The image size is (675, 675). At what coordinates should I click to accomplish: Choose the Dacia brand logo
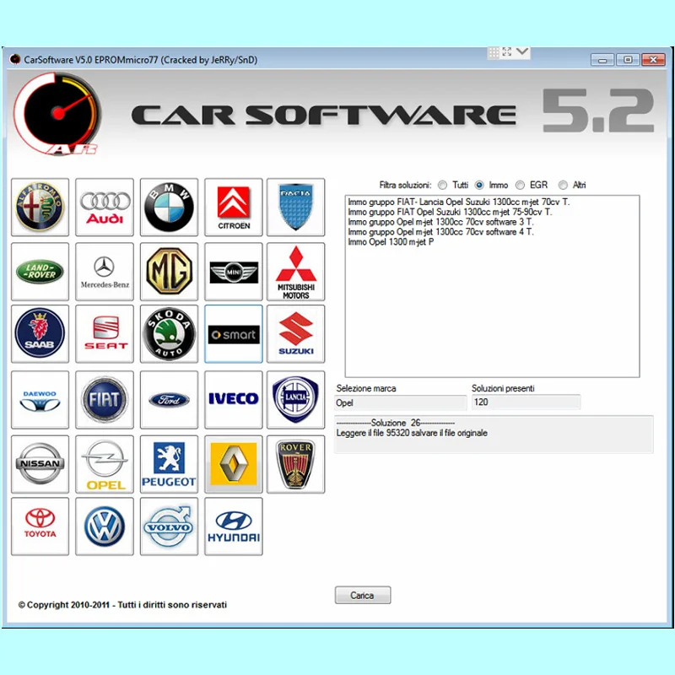coord(296,207)
